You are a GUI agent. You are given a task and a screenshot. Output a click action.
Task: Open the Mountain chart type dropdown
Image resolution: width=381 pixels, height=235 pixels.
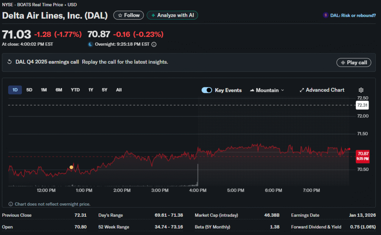coord(267,90)
